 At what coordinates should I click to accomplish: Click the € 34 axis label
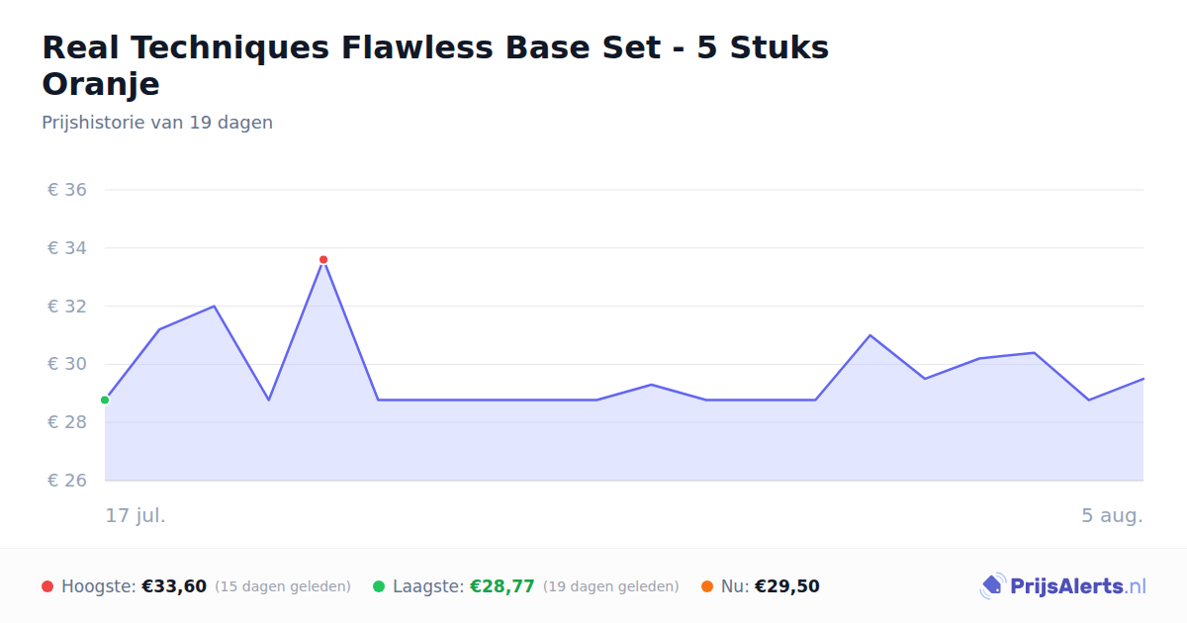(67, 248)
